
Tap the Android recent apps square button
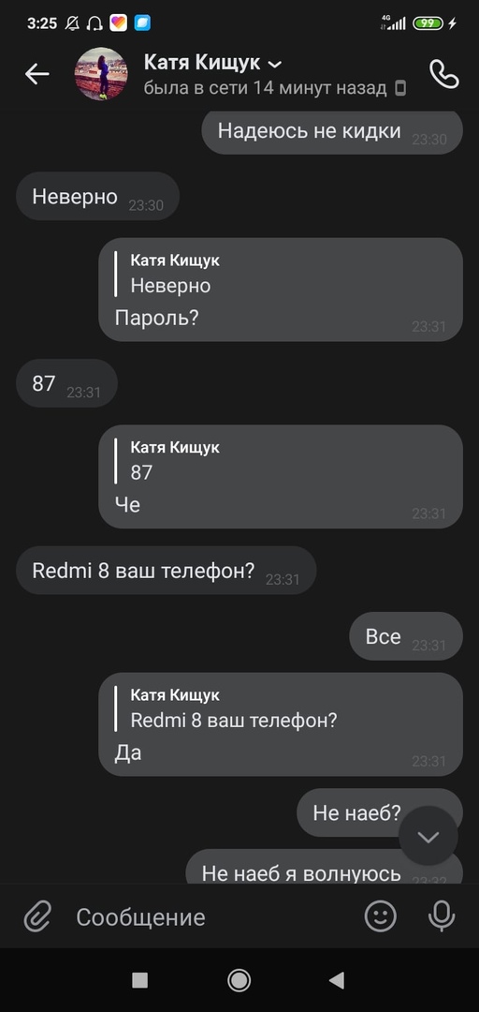pyautogui.click(x=140, y=980)
